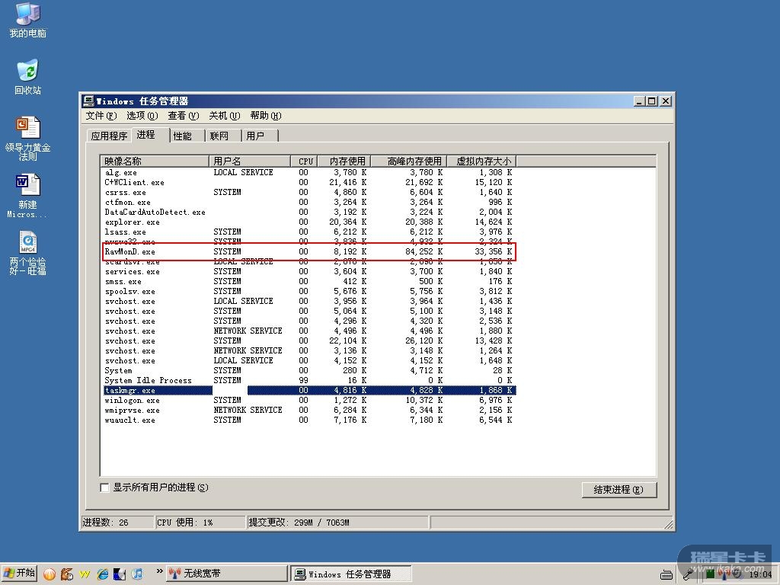Launch the orange round quick launch icon
The height and width of the screenshot is (585, 780).
[x=50, y=574]
